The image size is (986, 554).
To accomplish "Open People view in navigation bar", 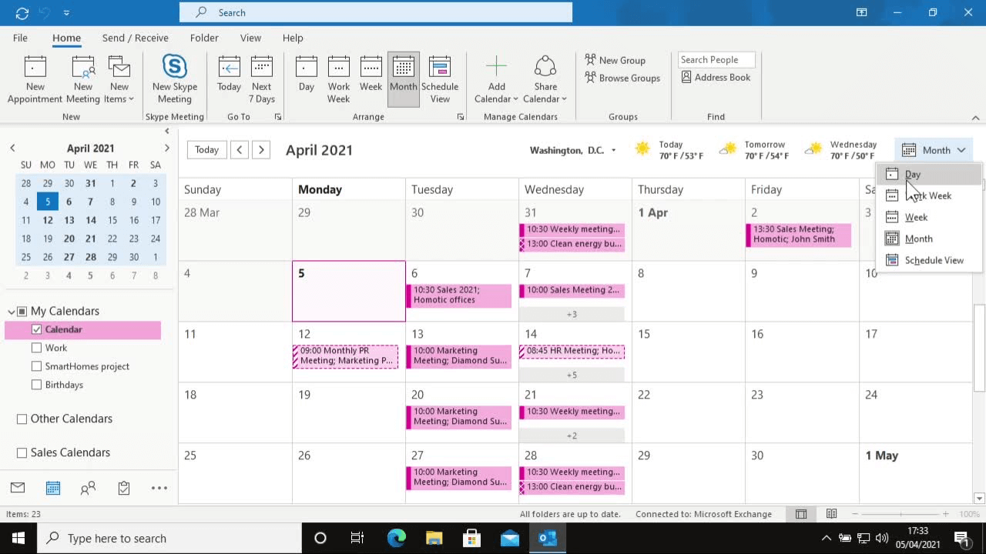I will tap(89, 488).
